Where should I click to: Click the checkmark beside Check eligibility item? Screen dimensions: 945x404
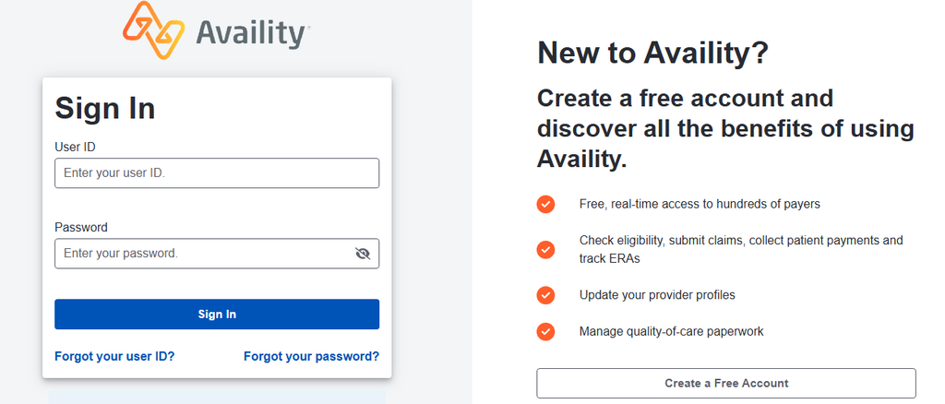[545, 249]
